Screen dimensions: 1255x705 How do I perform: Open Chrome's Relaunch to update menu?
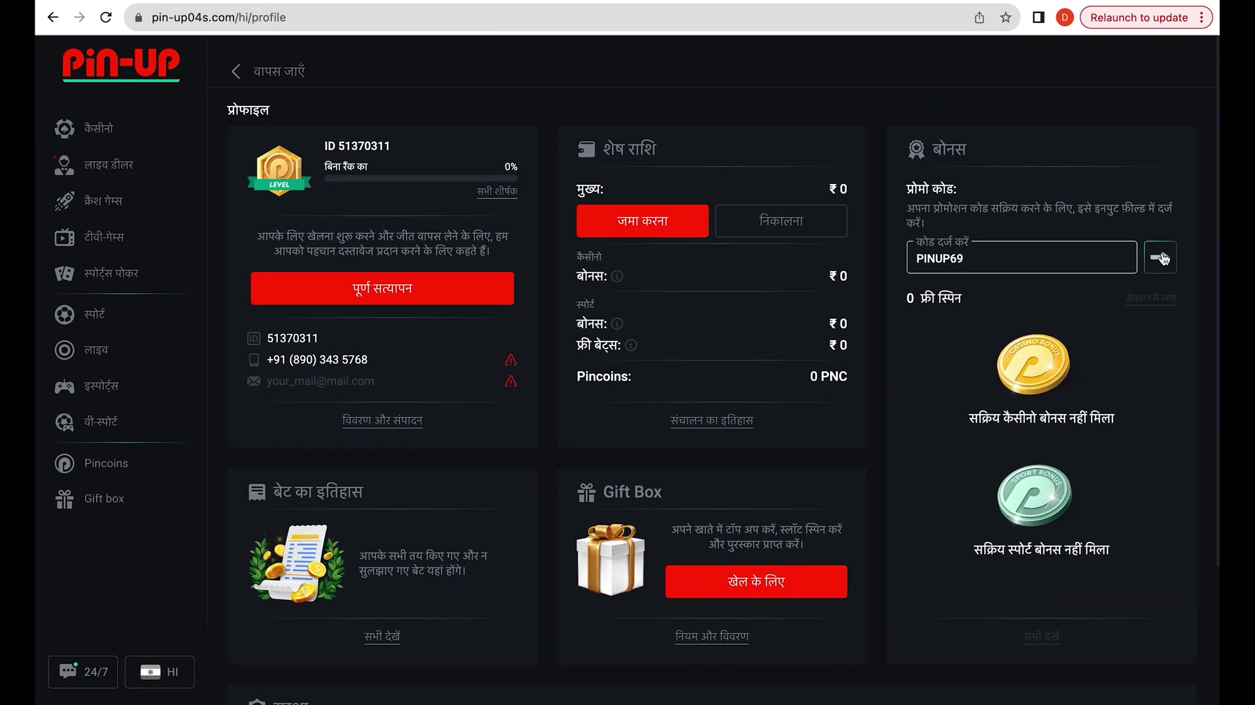[1146, 18]
